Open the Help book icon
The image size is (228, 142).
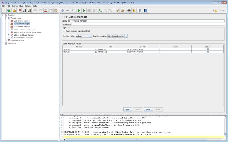(x=145, y=11)
